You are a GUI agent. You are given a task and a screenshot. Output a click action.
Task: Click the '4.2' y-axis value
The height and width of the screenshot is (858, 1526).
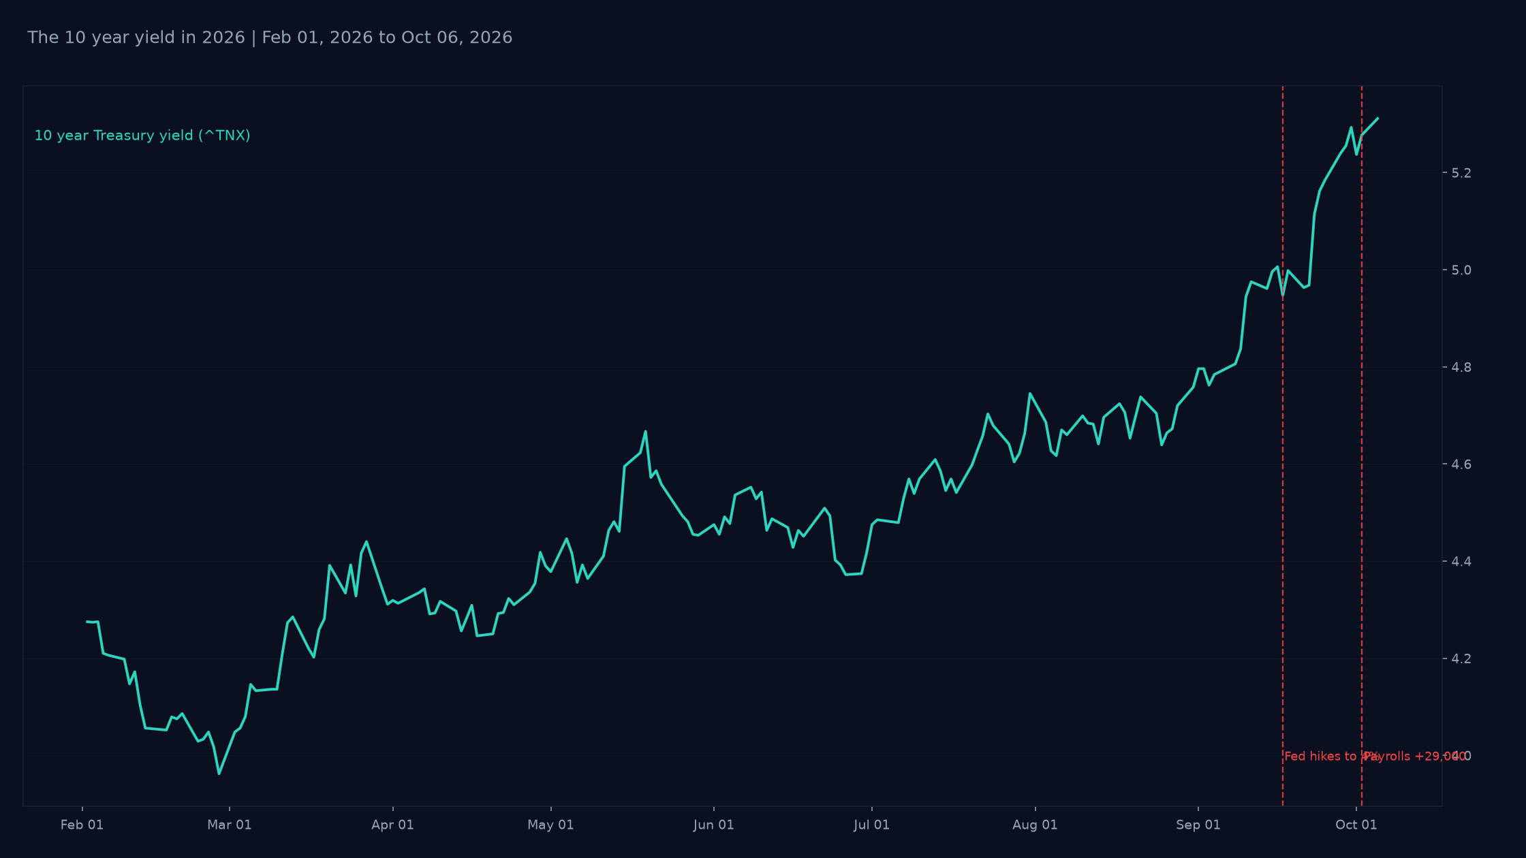pyautogui.click(x=1461, y=658)
